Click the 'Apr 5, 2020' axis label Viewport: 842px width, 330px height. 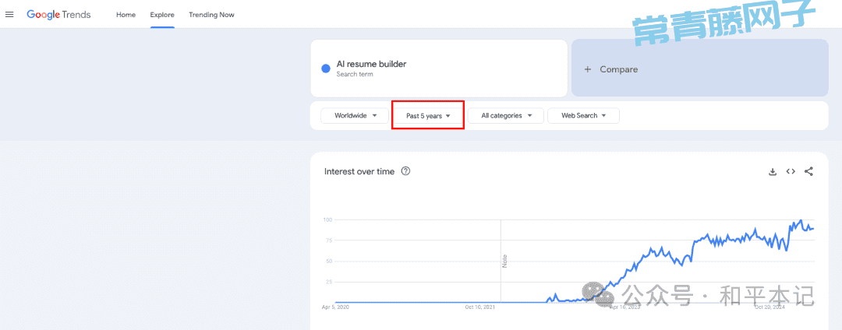tap(335, 307)
